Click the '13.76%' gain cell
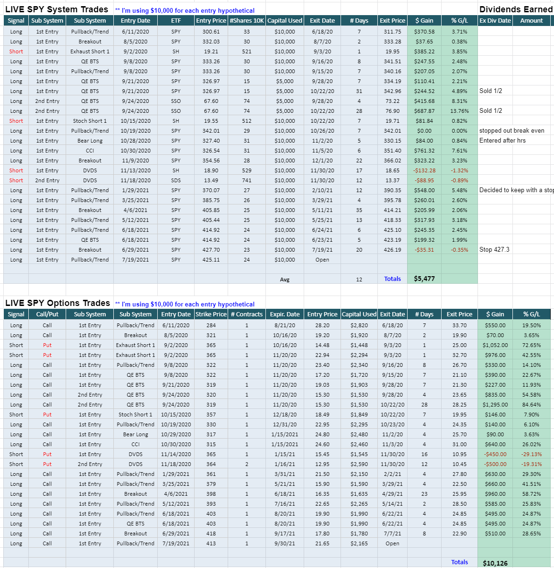554x568 pixels. click(460, 111)
